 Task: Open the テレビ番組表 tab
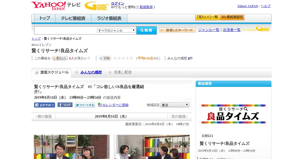coord(73,18)
